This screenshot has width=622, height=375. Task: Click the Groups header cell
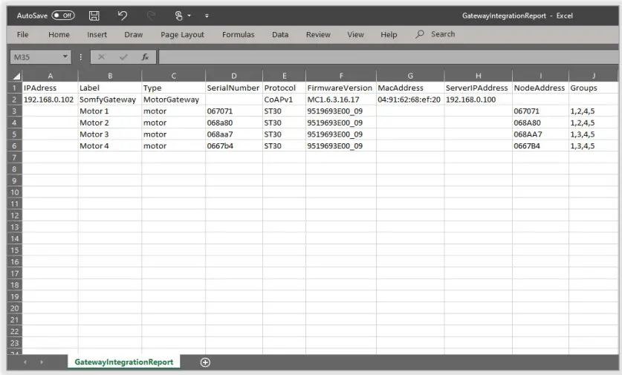tap(593, 88)
